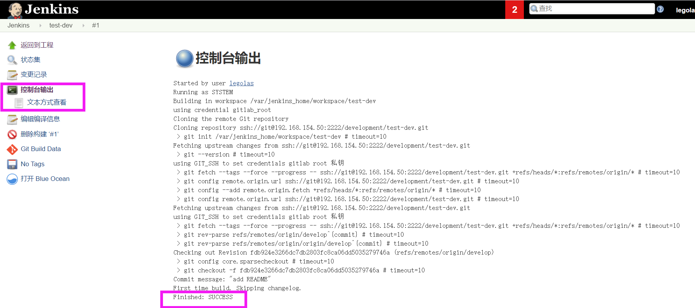The image size is (695, 308).
Task: Click the 'Running as SYSTEM' log line
Action: click(x=203, y=92)
